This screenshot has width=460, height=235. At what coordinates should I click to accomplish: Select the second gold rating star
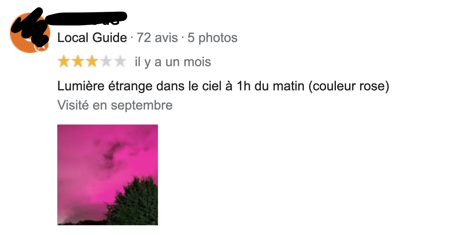point(78,62)
